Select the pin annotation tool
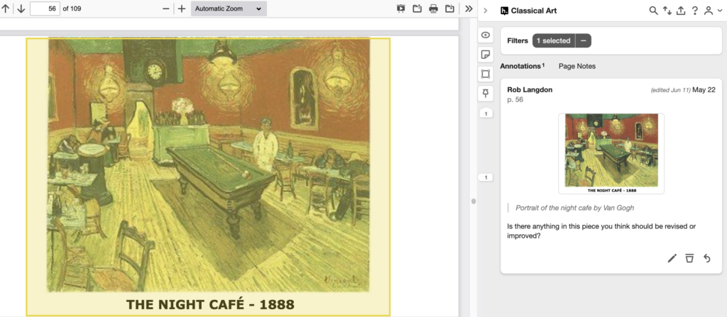The width and height of the screenshot is (727, 317). coord(486,93)
